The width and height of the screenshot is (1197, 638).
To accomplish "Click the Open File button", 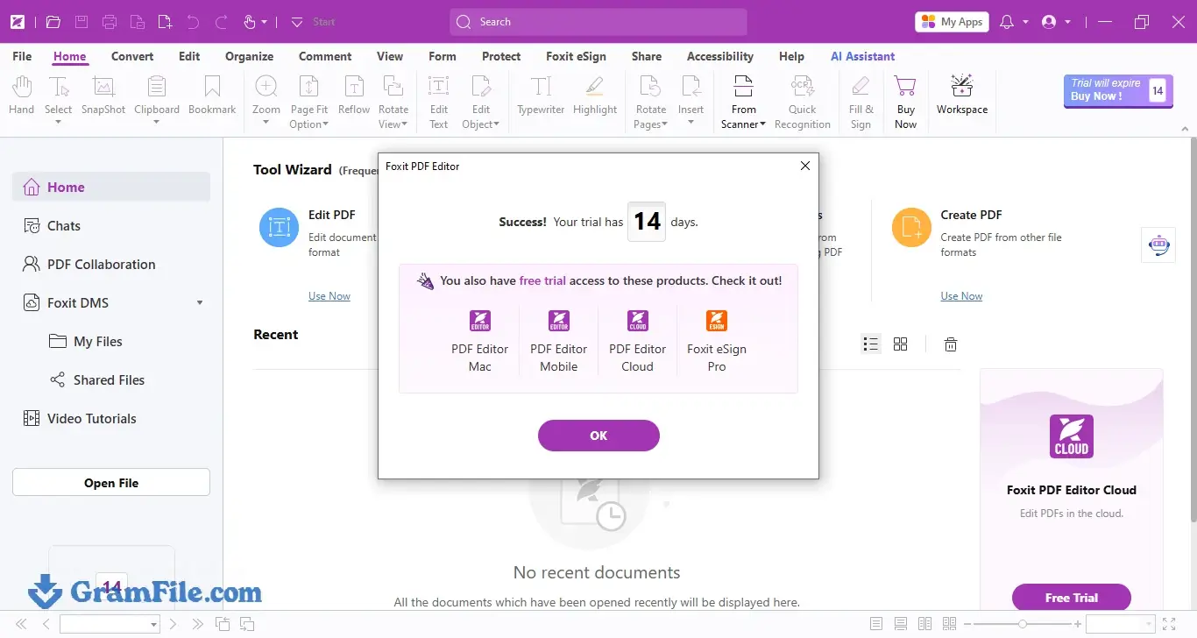I will (111, 483).
